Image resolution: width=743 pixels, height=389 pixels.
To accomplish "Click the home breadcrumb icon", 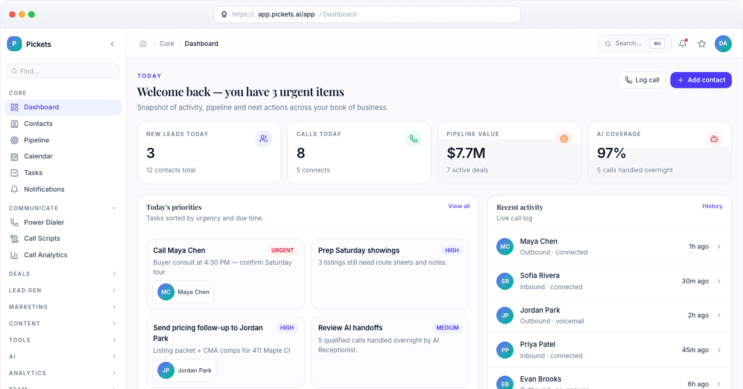I will (x=143, y=44).
